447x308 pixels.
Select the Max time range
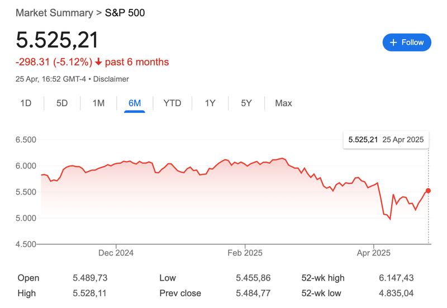pos(283,103)
